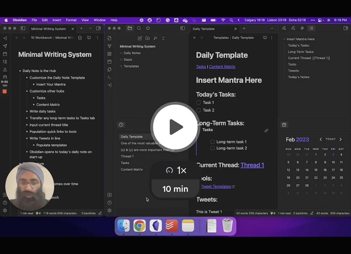
Task: Toggle reading view in Daily Template pane
Action: (265, 38)
